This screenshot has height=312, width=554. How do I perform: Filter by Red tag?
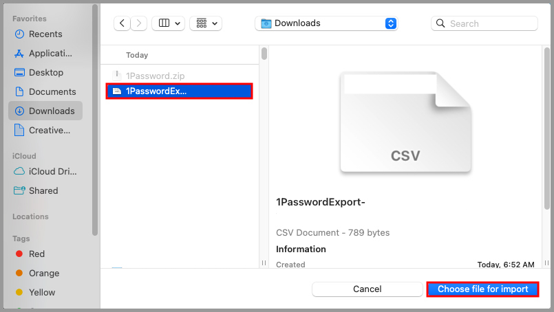[x=36, y=254]
